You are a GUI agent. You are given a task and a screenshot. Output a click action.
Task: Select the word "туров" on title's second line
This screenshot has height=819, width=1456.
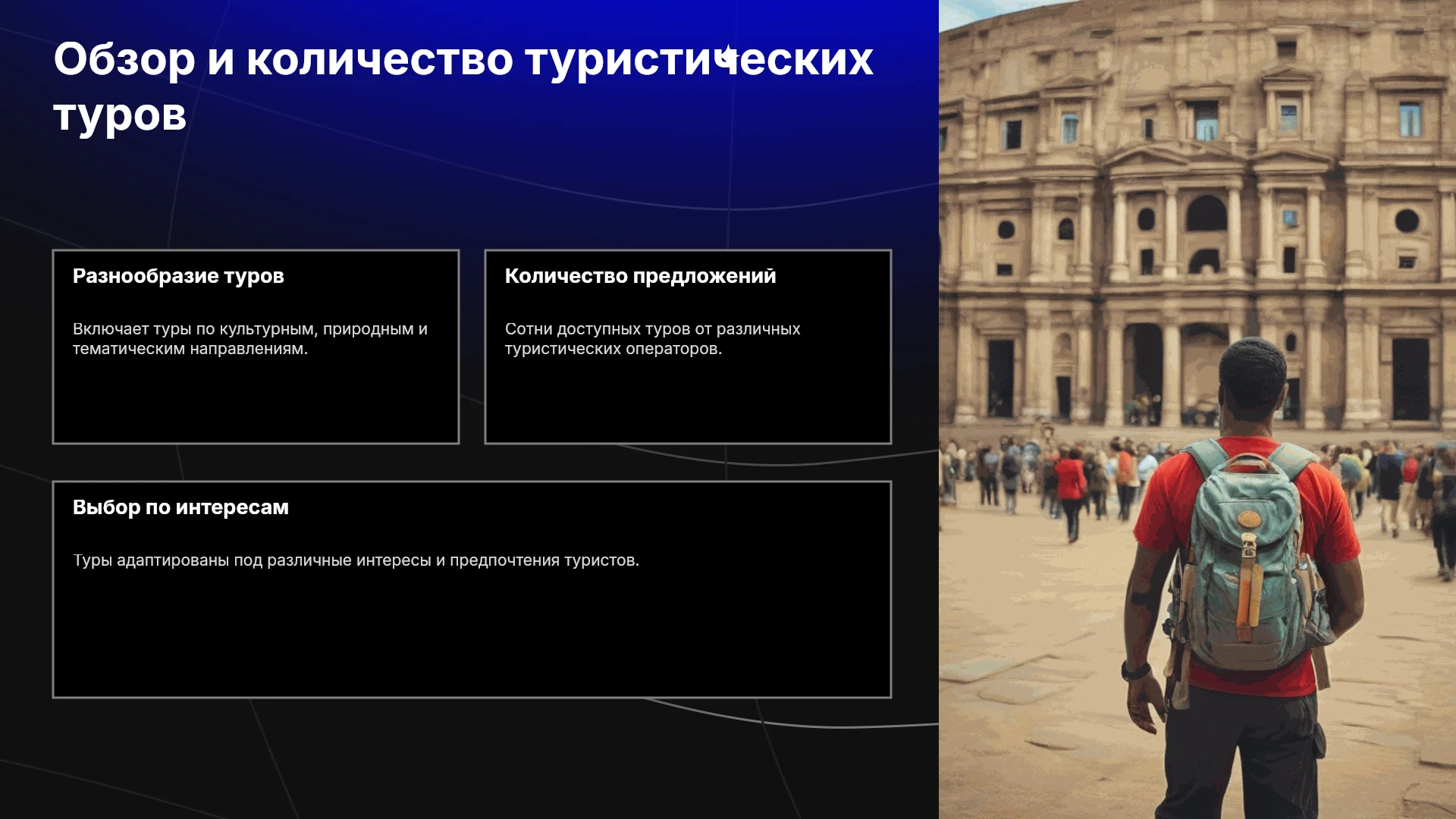(120, 115)
